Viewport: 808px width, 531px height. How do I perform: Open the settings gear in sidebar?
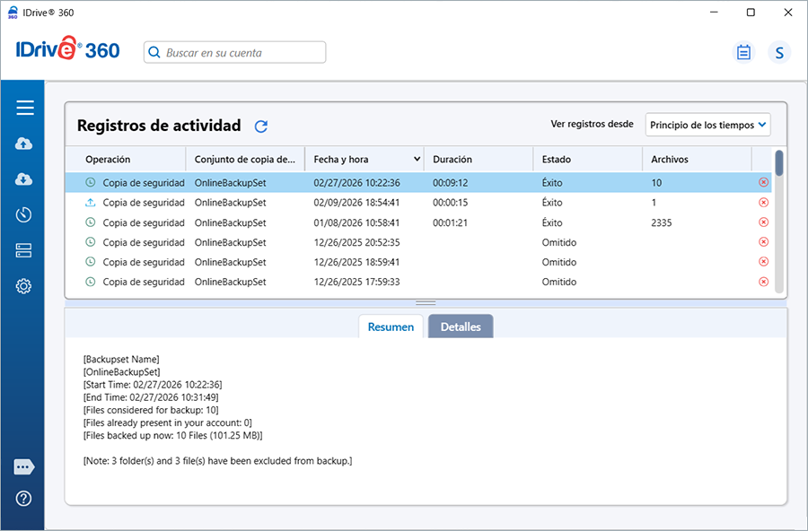point(24,287)
